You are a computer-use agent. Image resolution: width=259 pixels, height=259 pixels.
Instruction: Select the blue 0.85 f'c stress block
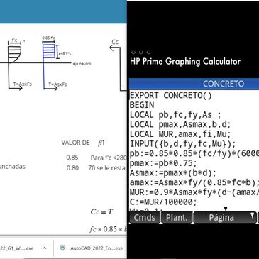pyautogui.click(x=48, y=50)
